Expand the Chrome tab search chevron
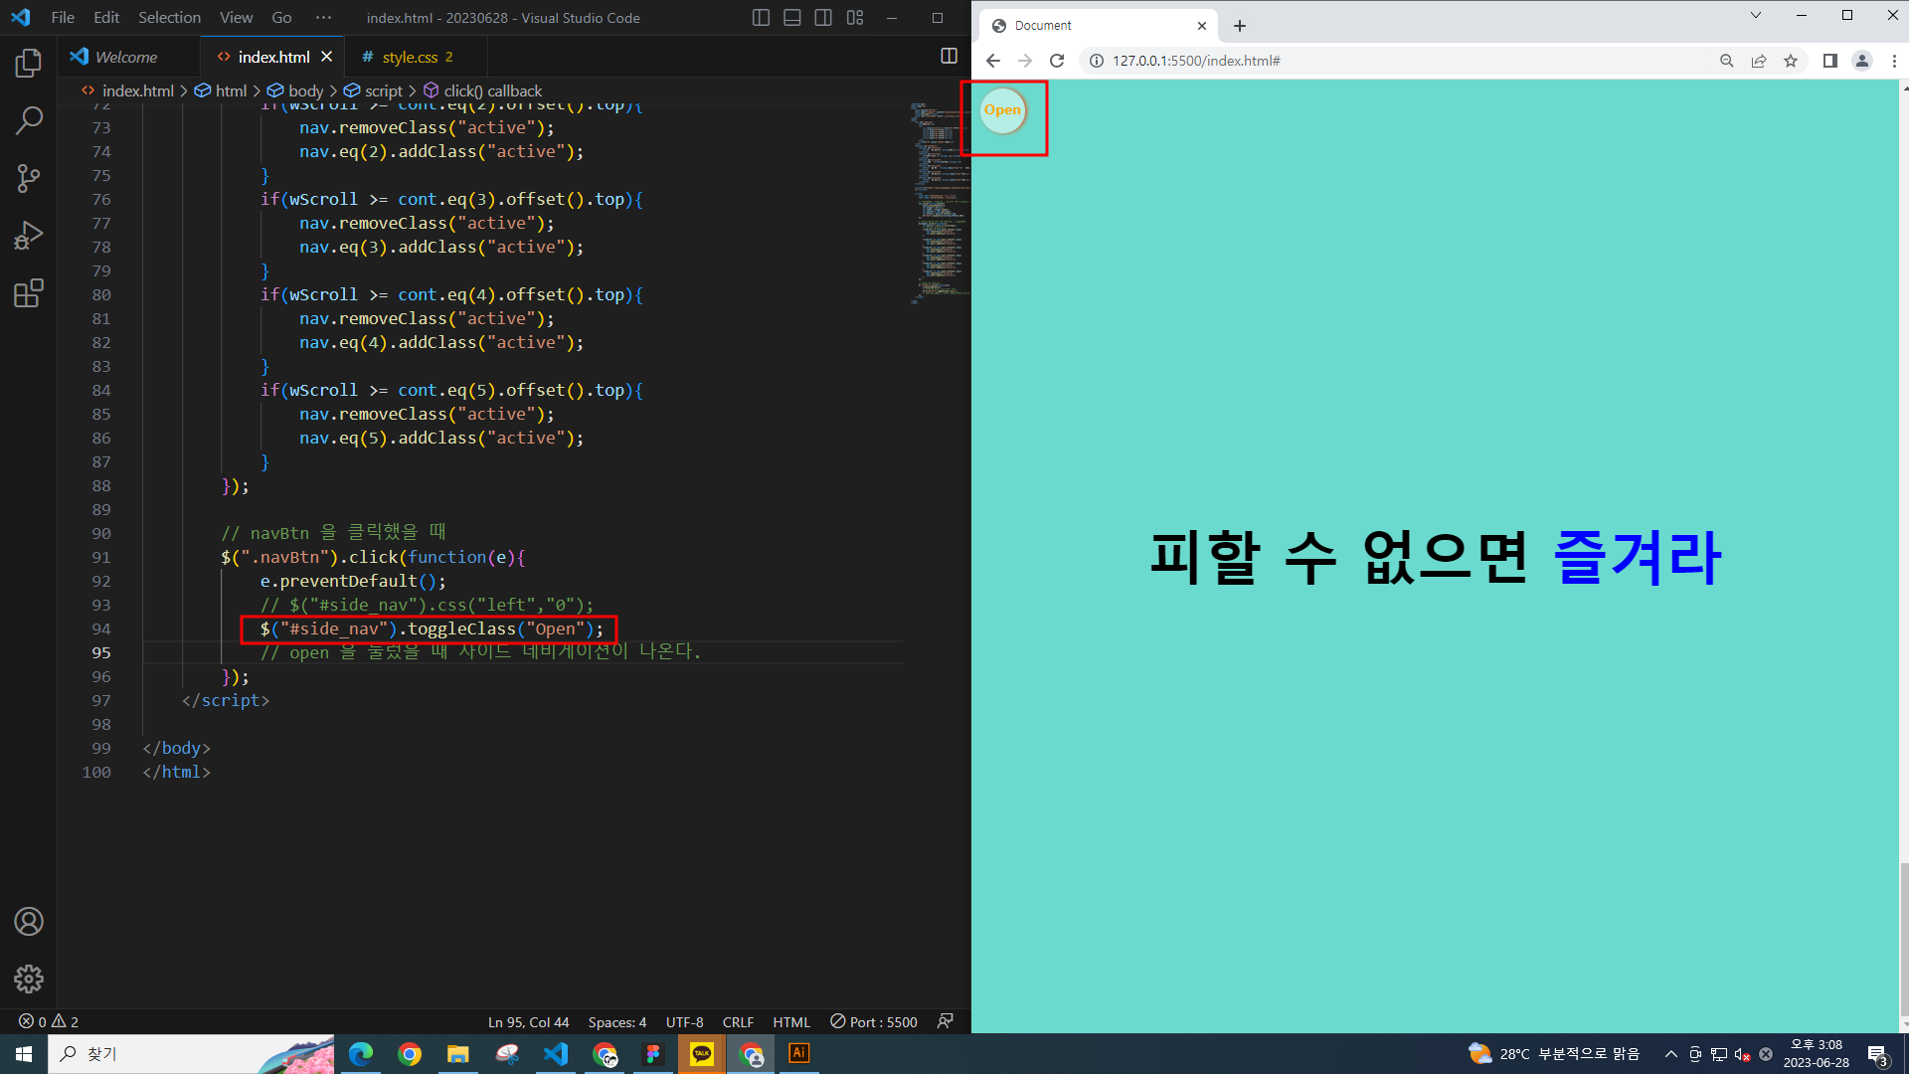 pos(1755,15)
